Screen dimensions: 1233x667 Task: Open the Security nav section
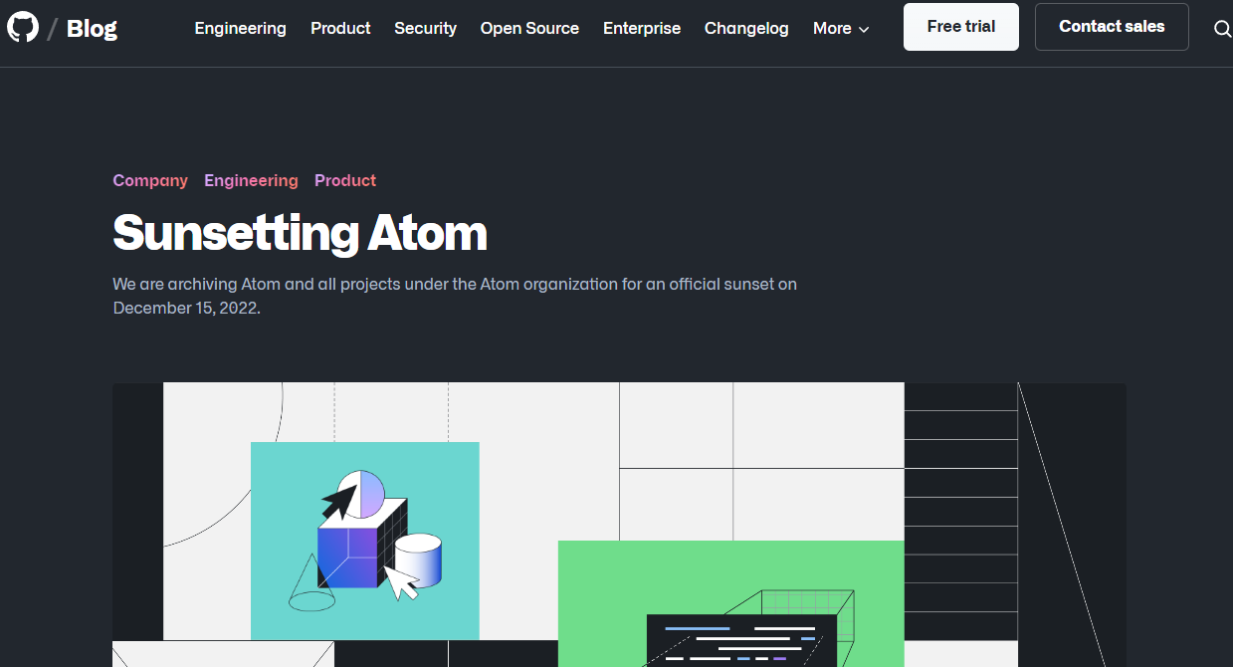425,28
